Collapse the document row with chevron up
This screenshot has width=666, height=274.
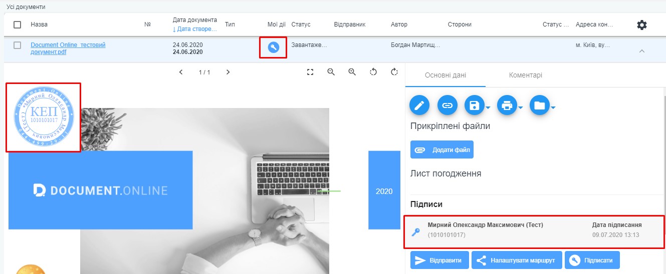[x=642, y=51]
